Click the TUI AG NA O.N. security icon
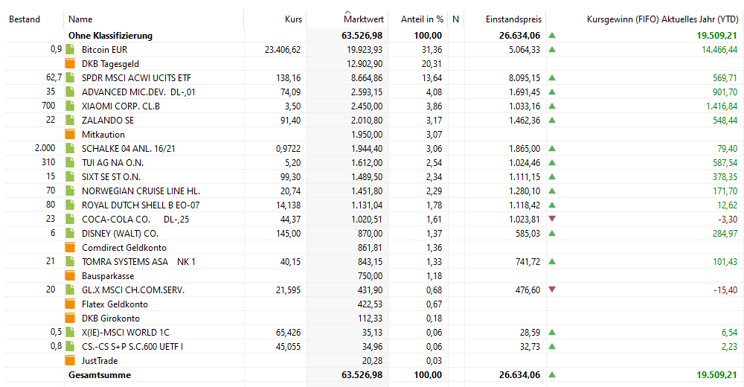The width and height of the screenshot is (744, 387). (x=71, y=162)
